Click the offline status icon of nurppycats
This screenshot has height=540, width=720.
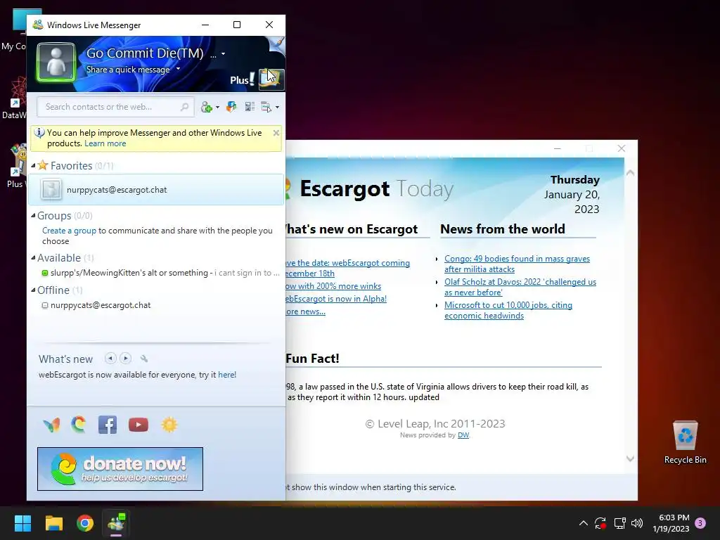pos(44,305)
